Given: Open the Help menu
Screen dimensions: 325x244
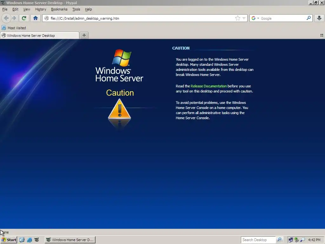Looking at the screenshot, I should [x=89, y=9].
